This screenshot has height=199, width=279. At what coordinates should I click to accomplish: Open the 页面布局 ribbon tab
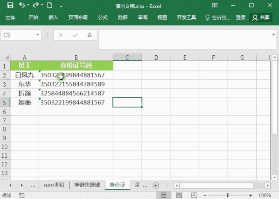point(78,17)
